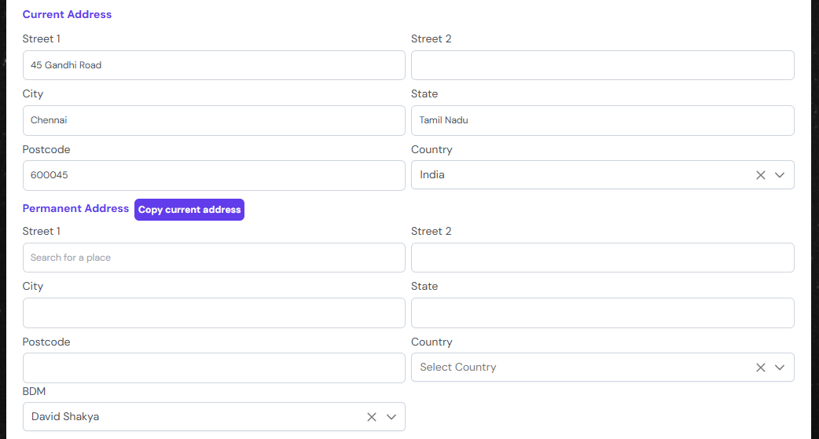Open the Permanent Address Select Country dropdown
This screenshot has height=439, width=819.
582,368
